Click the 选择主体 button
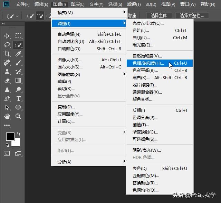The image size is (221, 203). click(159, 15)
